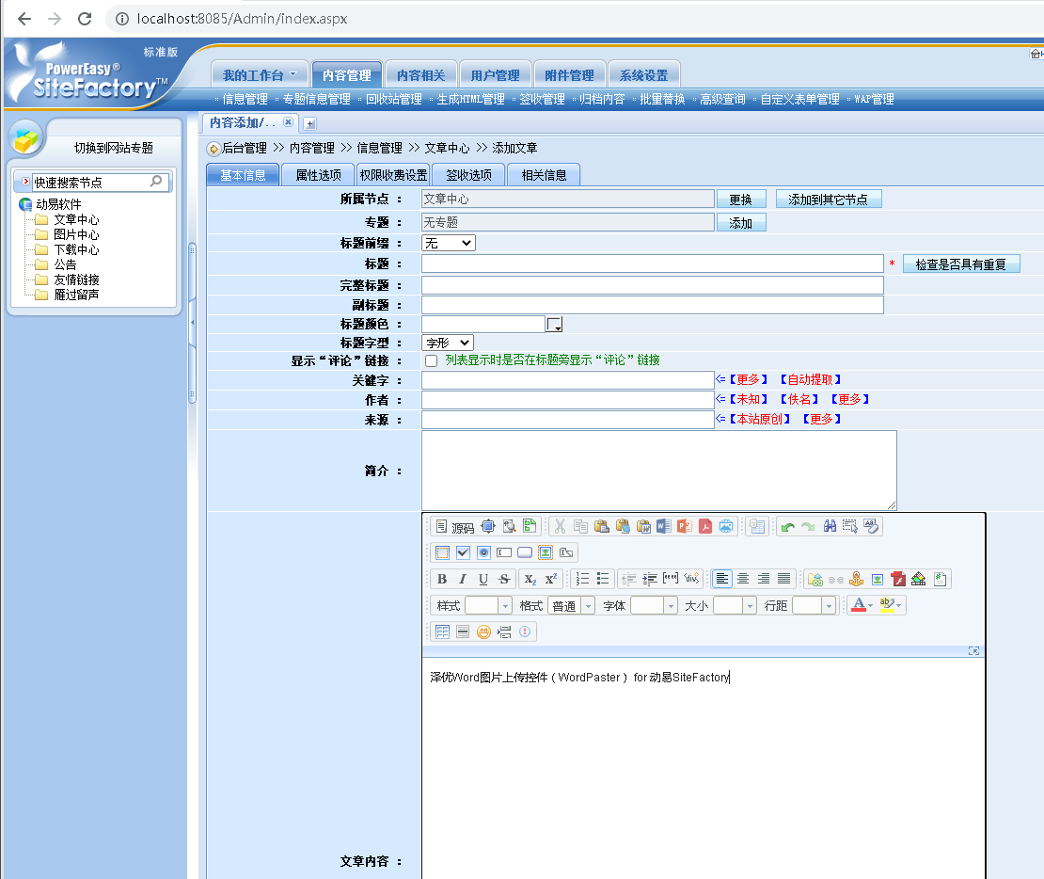Open the 标题前缀 dropdown
The image size is (1044, 879).
tap(448, 242)
